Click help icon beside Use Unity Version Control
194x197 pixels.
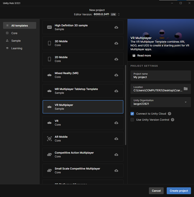[x=172, y=120]
